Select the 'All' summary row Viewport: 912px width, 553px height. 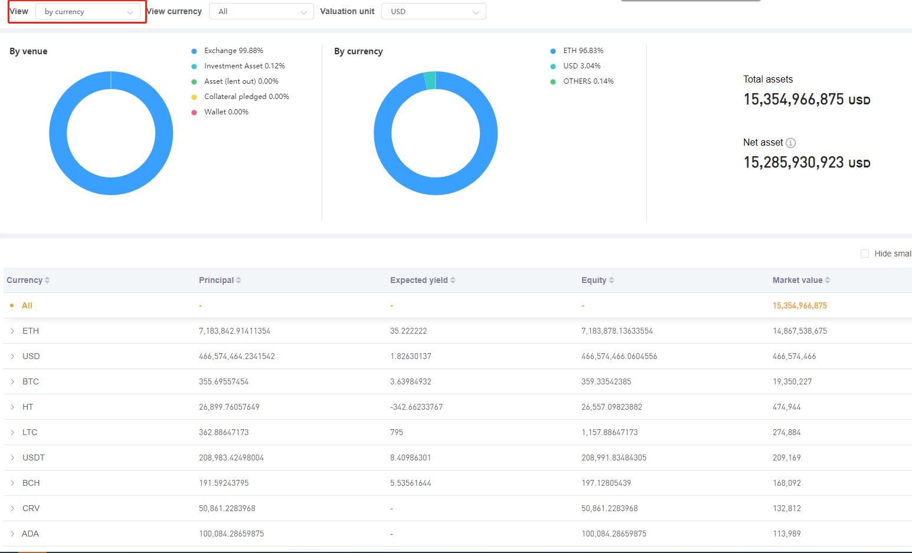457,305
